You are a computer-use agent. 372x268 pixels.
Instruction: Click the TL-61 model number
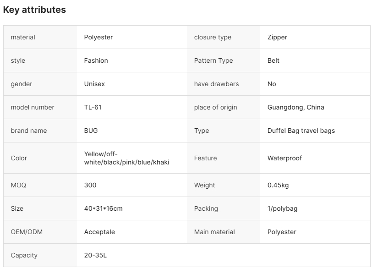coord(93,107)
